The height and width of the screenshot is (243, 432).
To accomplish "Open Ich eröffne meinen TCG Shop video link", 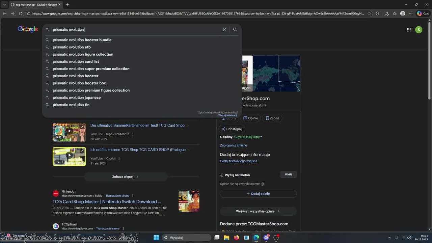I will (x=140, y=150).
